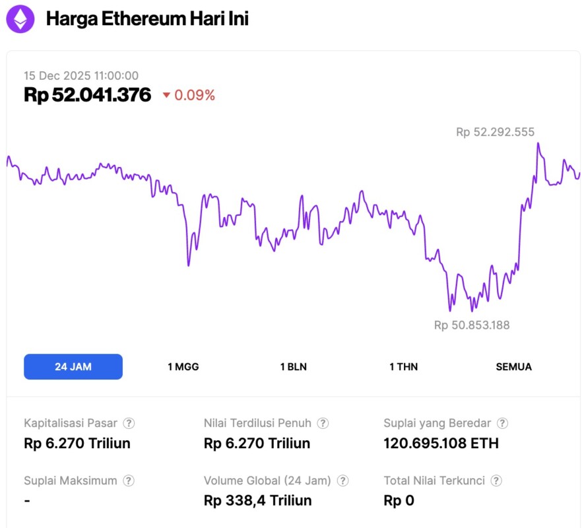Screen dimensions: 582x528
Task: Click the current price Rp 52.041.376
Action: (88, 95)
